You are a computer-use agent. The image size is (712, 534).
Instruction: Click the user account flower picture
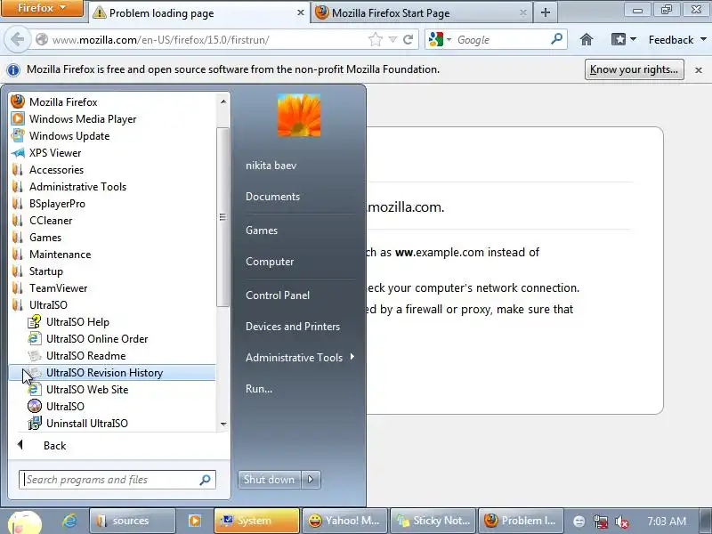pos(299,116)
